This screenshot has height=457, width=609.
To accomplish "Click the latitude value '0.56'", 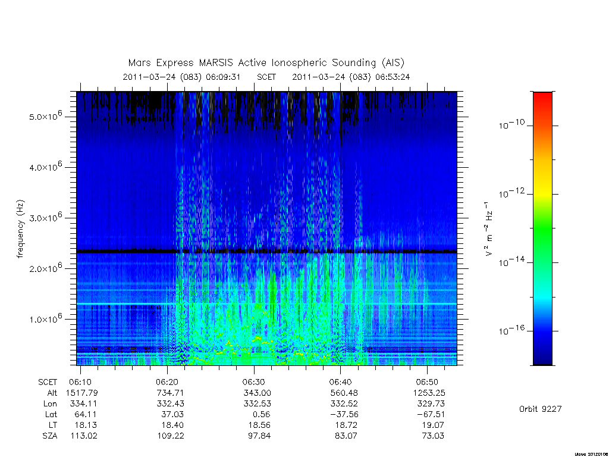I will point(262,415).
